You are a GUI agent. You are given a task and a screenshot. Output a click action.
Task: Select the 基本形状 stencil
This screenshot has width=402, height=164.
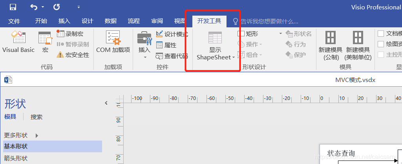tap(53, 146)
